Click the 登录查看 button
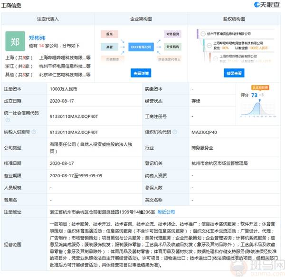The image size is (285, 277). pyautogui.click(x=234, y=73)
